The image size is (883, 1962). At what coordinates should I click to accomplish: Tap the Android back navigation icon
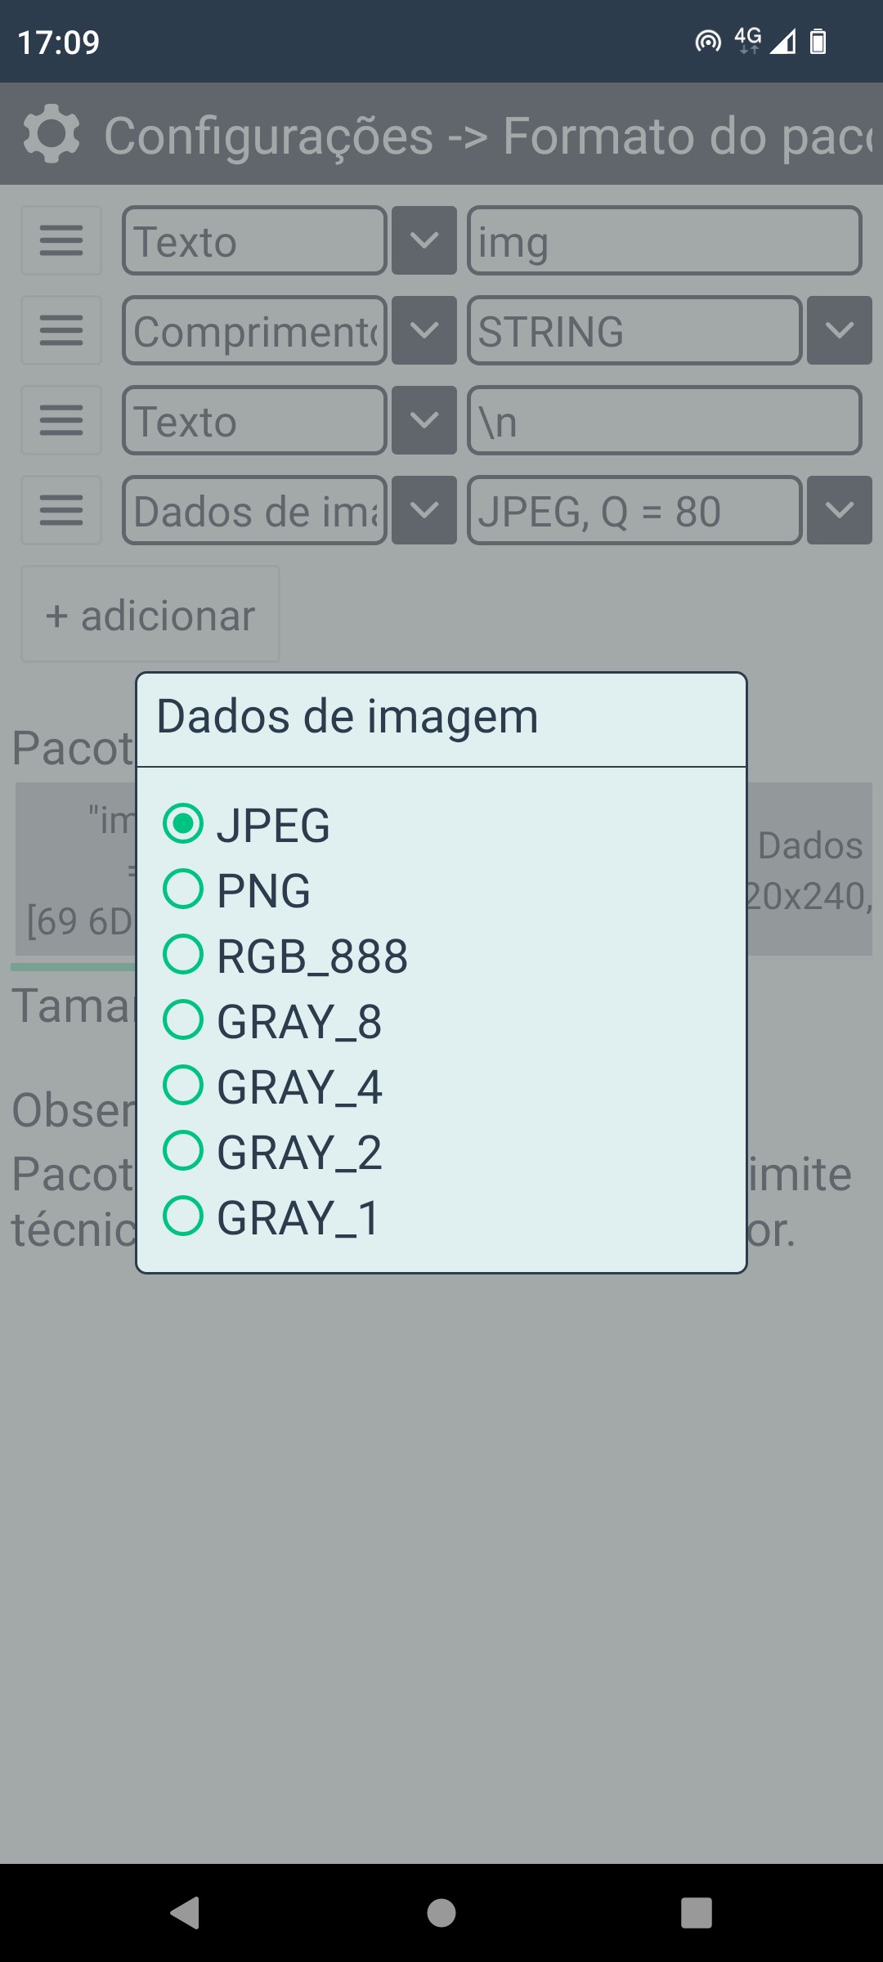186,1913
